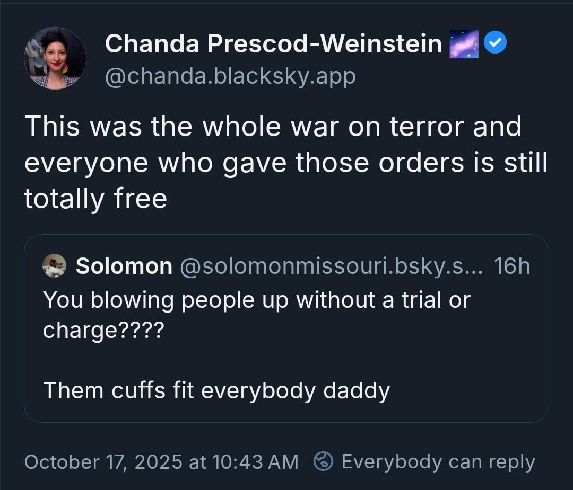
Task: Click the blank line inside the quoted post card
Action: pyautogui.click(x=286, y=361)
